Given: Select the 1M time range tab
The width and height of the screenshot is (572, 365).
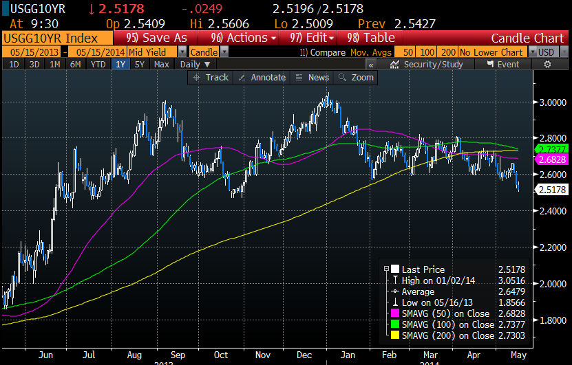Looking at the screenshot, I should click(54, 65).
